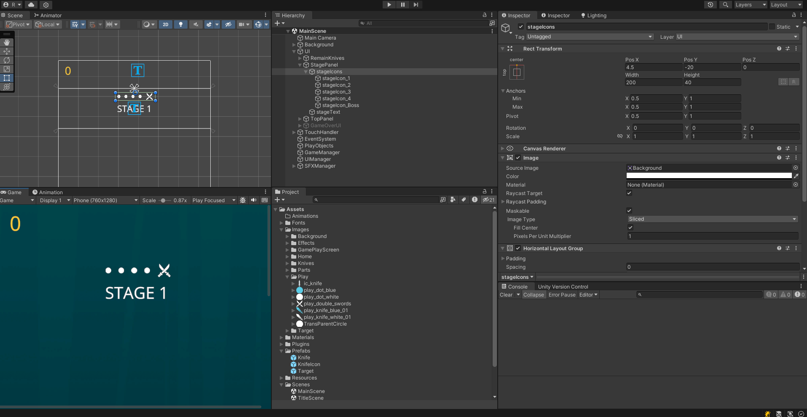Mute audio in Game view
Screen dimensions: 807x417
click(254, 200)
